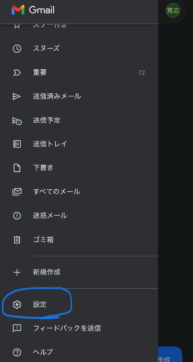Select フィードバックを送信 option
The width and height of the screenshot is (193, 362).
[79, 328]
